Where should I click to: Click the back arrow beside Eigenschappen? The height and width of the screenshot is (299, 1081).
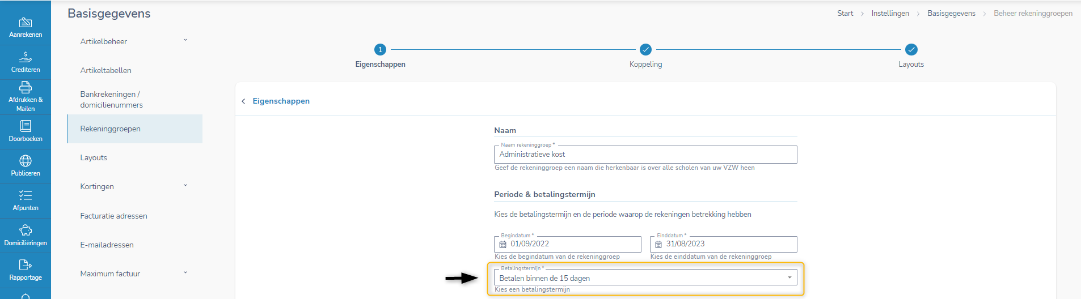[243, 101]
